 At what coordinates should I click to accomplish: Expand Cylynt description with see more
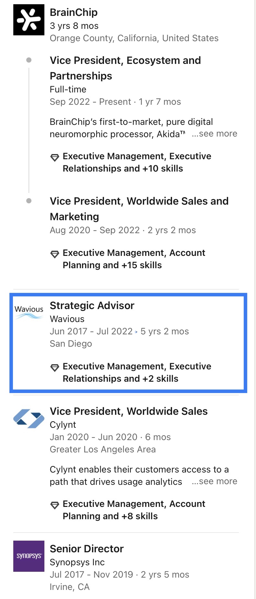(215, 482)
